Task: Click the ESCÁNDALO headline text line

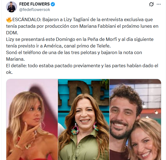Action: pyautogui.click(x=79, y=19)
